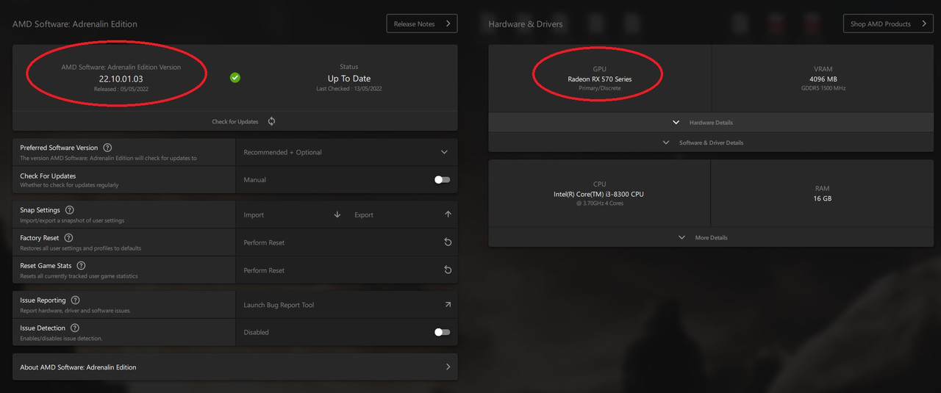The image size is (941, 393).
Task: Click the 16 GB RAM value
Action: [822, 199]
